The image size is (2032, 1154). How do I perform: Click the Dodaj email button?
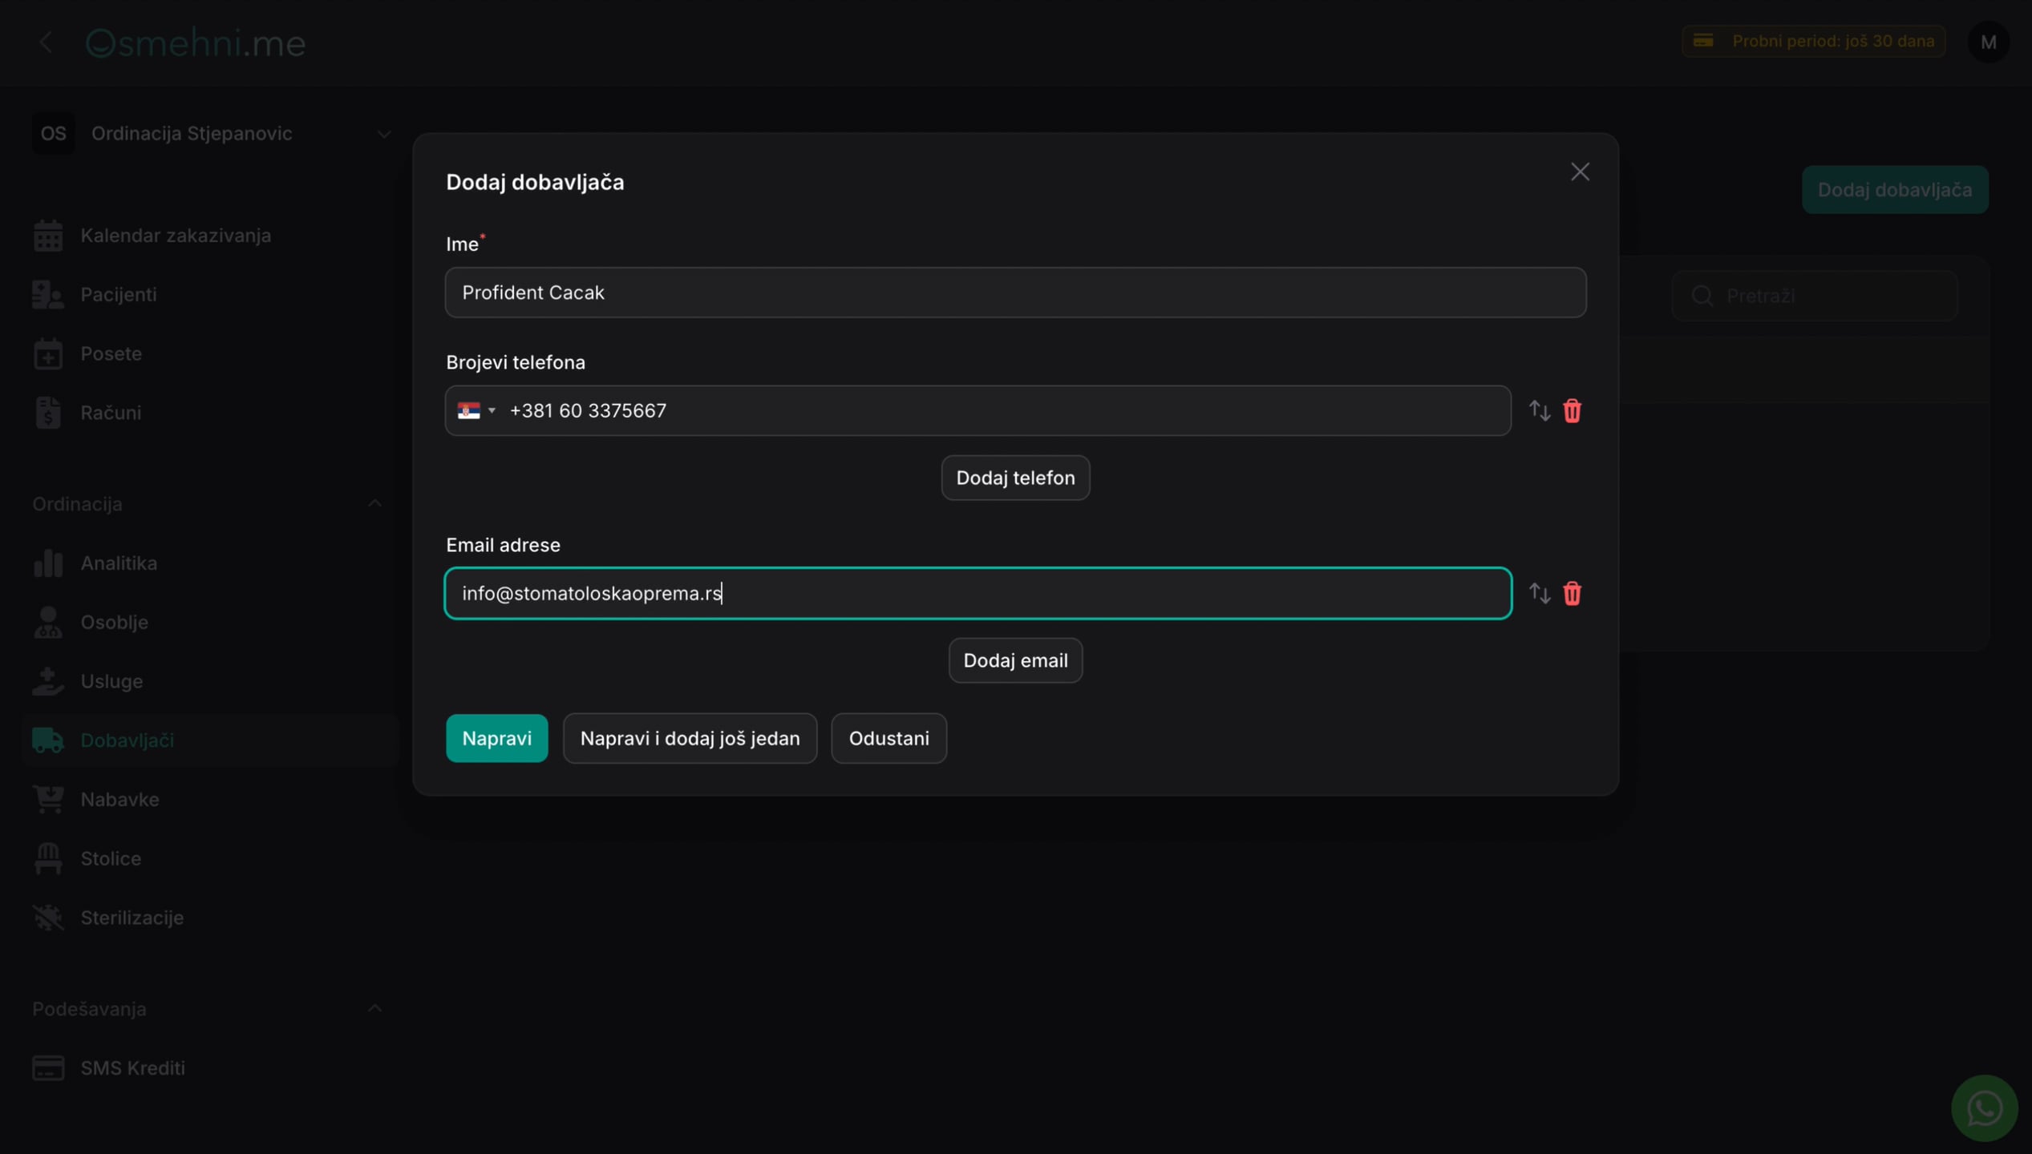coord(1015,660)
